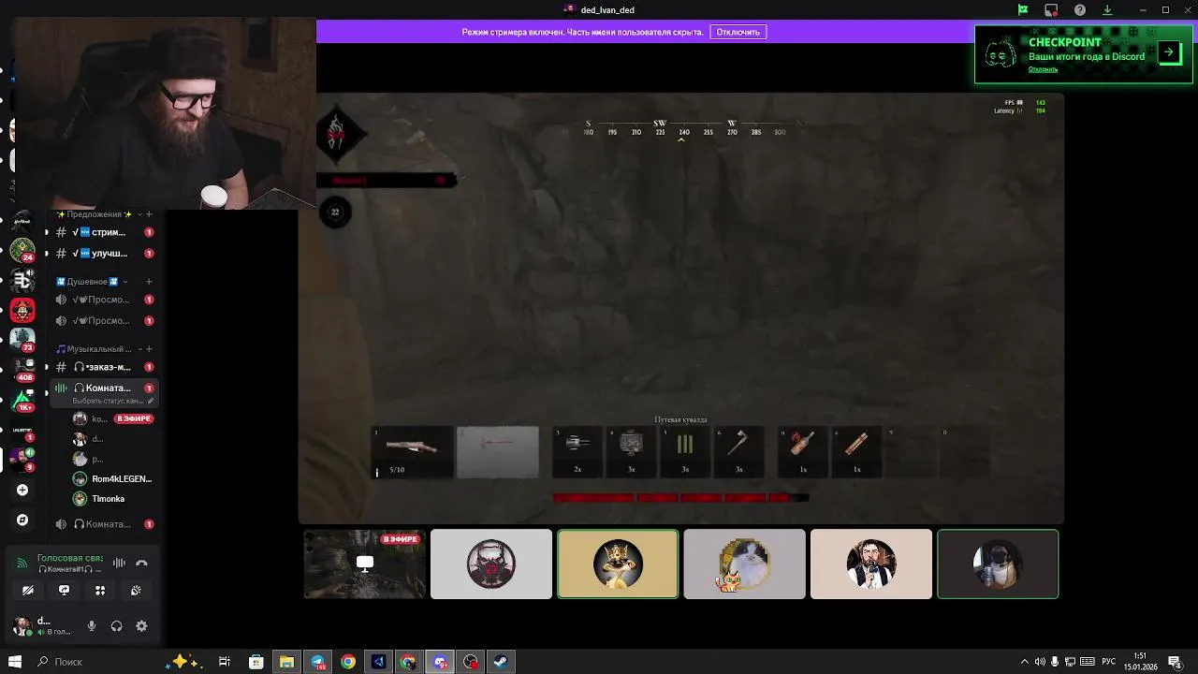Viewport: 1198px width, 674px height.
Task: Create channel in Предложения category
Action: [x=149, y=214]
